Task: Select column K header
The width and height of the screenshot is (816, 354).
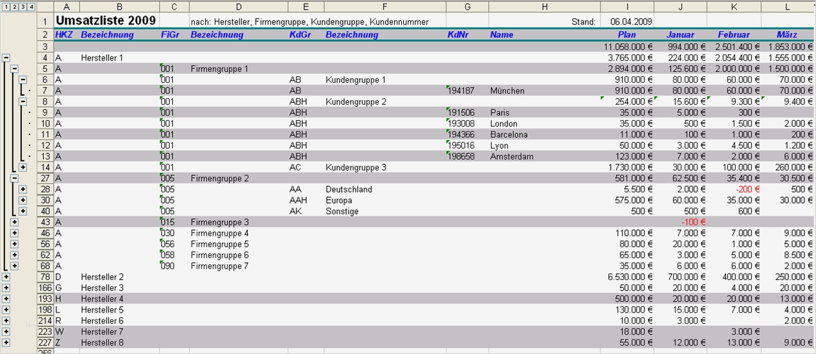Action: click(x=734, y=6)
